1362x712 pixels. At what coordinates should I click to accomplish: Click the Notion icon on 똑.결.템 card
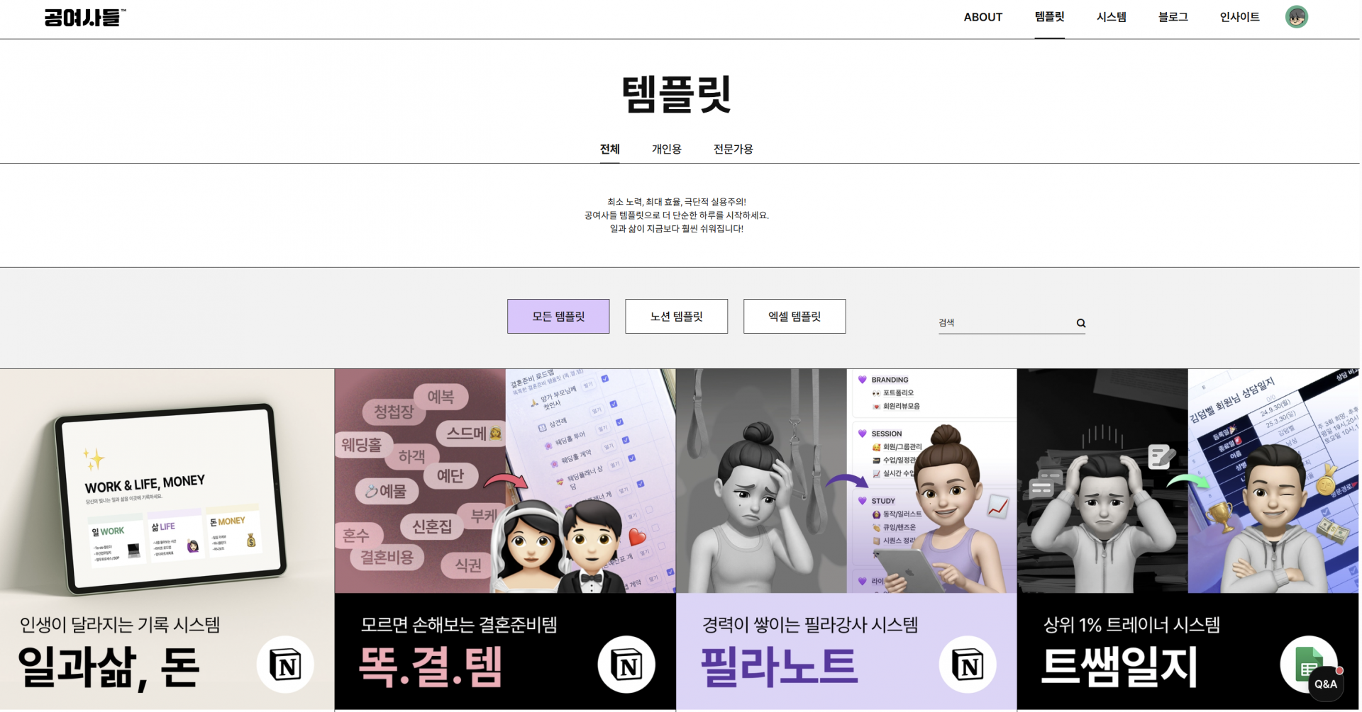(626, 665)
